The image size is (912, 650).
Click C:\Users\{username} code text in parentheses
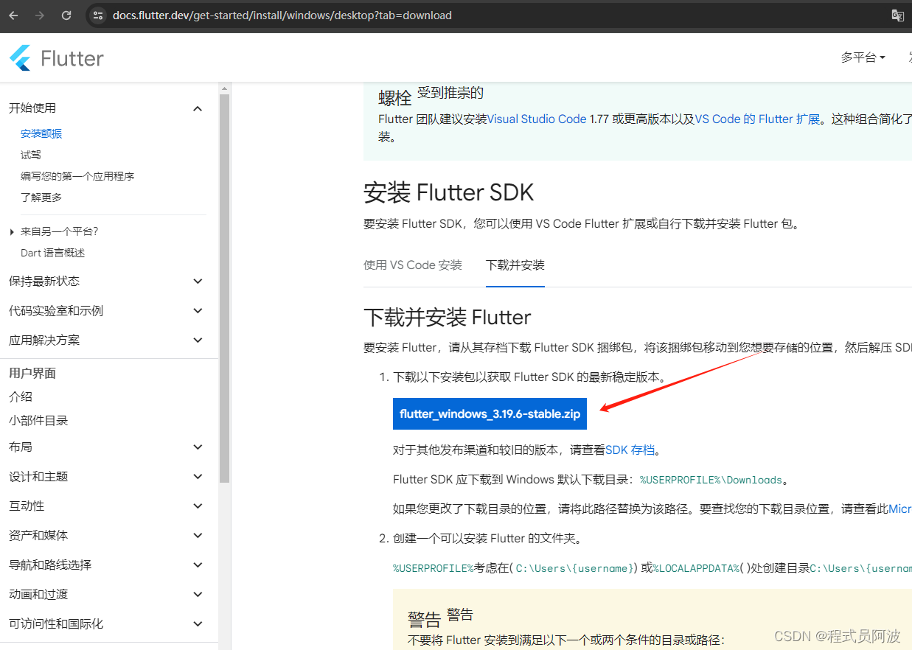coord(575,568)
